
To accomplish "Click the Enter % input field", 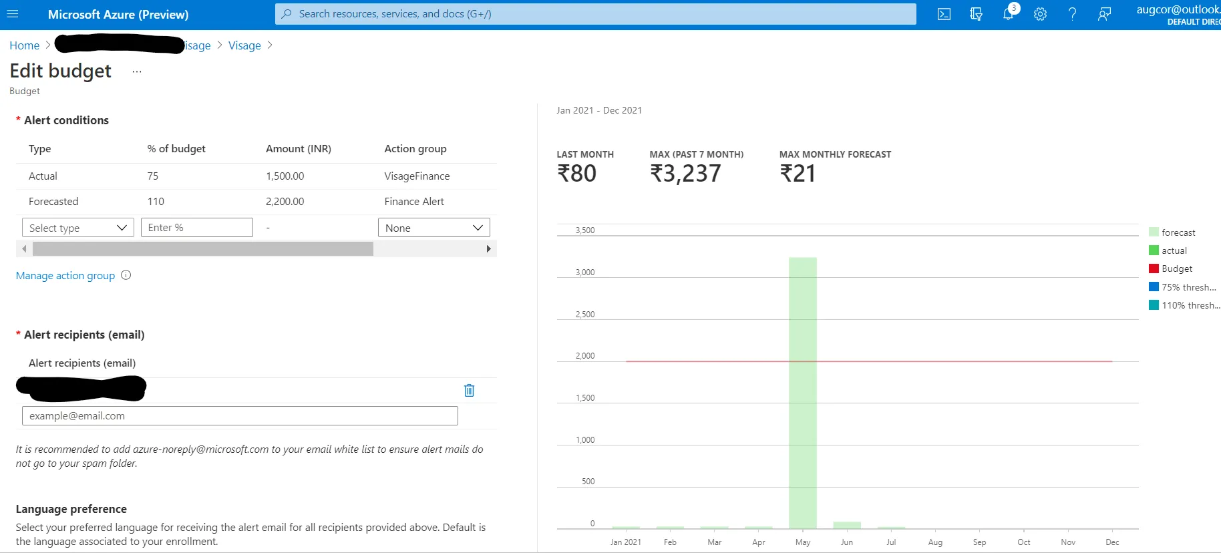I will 196,228.
